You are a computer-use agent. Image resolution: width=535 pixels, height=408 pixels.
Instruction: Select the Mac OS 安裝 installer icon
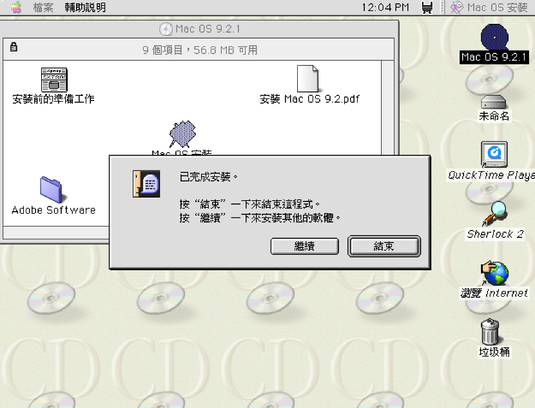click(182, 134)
